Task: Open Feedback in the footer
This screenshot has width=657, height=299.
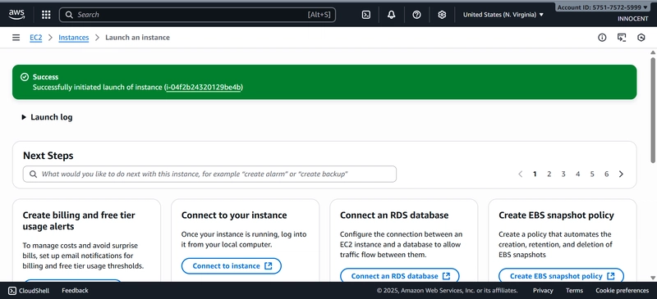Action: [x=75, y=290]
